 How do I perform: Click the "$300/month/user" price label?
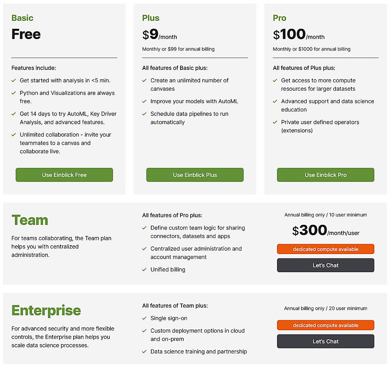point(325,230)
